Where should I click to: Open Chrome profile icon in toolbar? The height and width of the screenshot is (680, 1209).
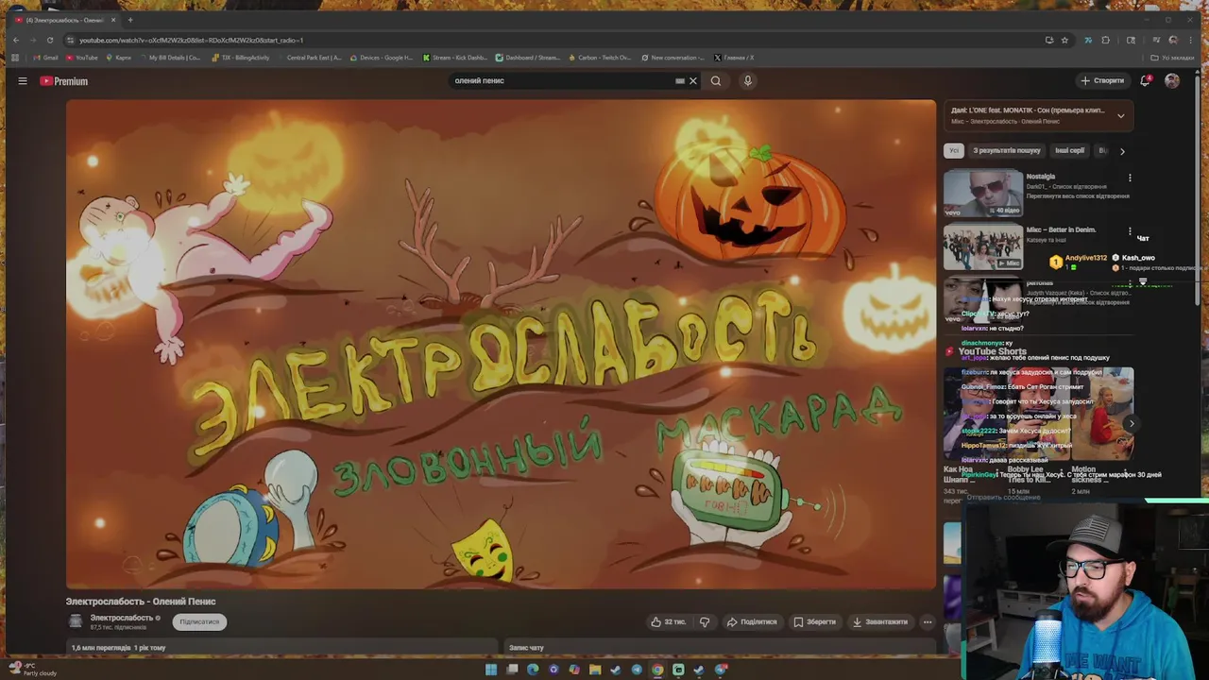[x=1172, y=40]
